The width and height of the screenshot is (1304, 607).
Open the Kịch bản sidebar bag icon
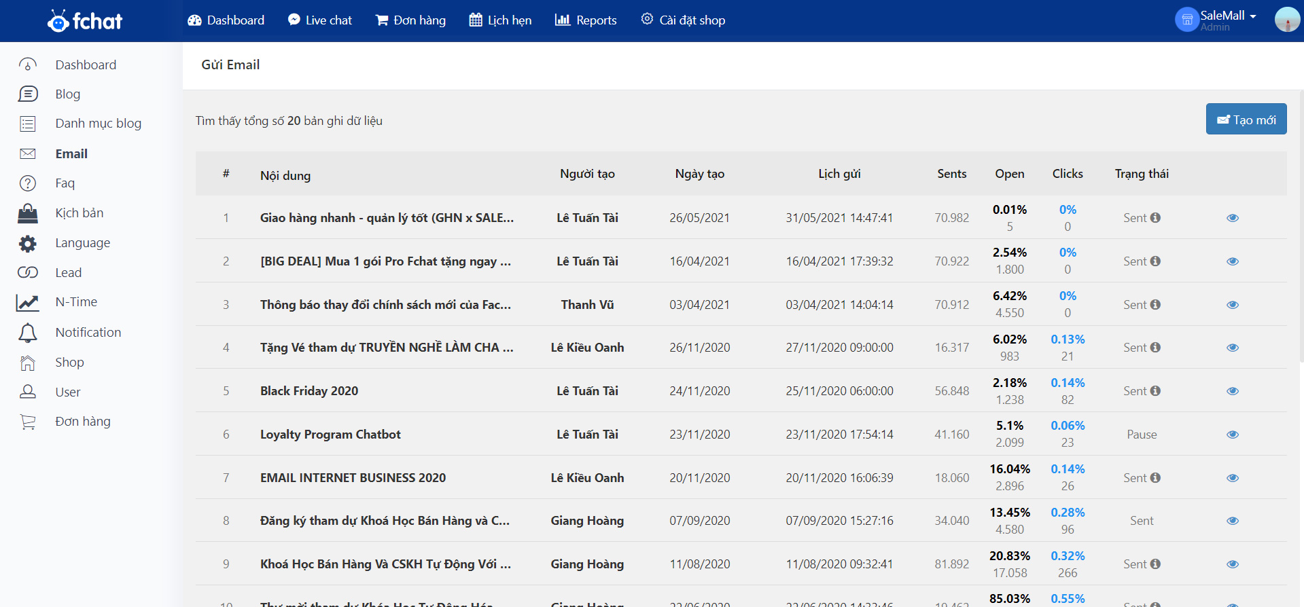pyautogui.click(x=28, y=213)
